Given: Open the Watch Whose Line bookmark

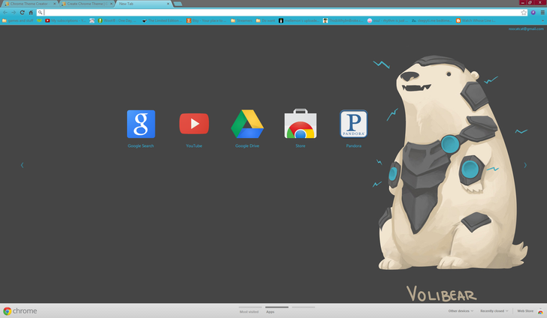Looking at the screenshot, I should click(x=476, y=20).
